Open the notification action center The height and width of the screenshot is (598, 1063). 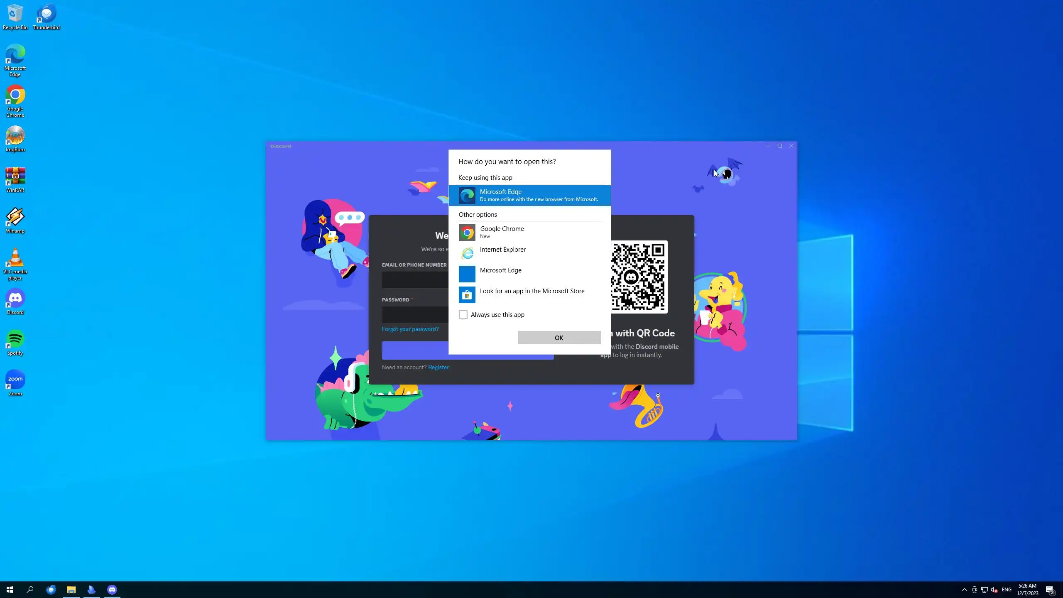tap(1050, 590)
